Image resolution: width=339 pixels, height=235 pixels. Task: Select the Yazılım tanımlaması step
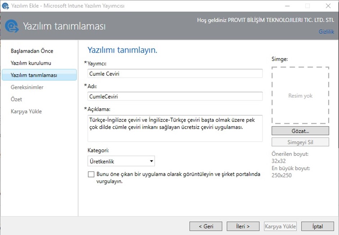(40, 75)
